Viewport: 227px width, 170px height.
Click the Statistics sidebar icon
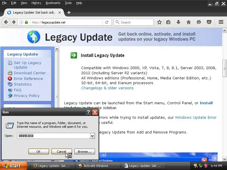tap(10, 84)
